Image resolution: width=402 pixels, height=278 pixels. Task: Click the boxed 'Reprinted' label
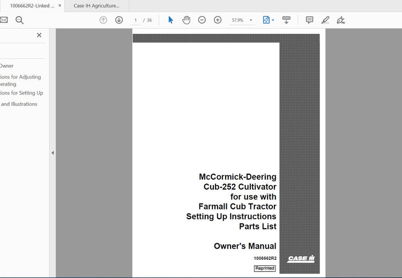pyautogui.click(x=265, y=268)
